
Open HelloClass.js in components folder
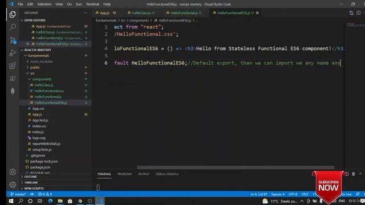point(44,85)
